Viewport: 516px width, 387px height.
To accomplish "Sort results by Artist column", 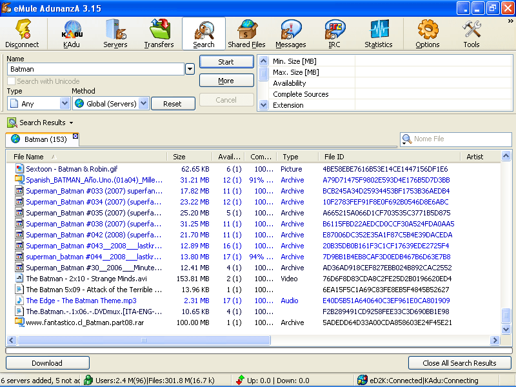I will (x=480, y=157).
